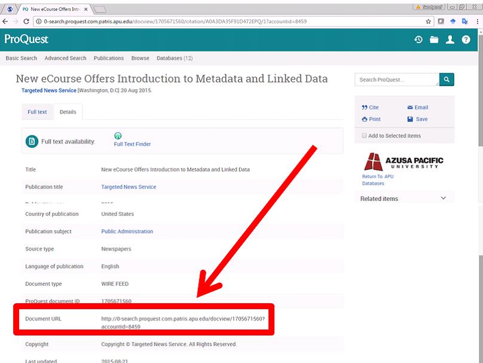Click the translate extension icon in toolbar
Viewport: 483px width, 363px height.
(x=464, y=22)
